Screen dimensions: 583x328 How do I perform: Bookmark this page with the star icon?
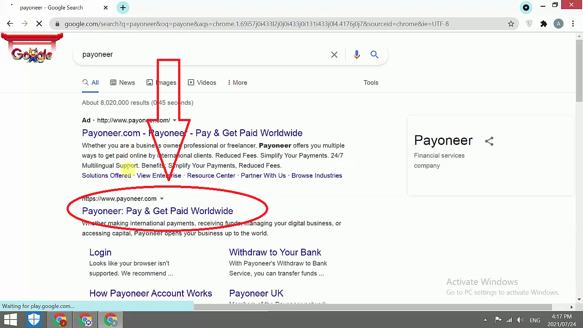pyautogui.click(x=511, y=24)
